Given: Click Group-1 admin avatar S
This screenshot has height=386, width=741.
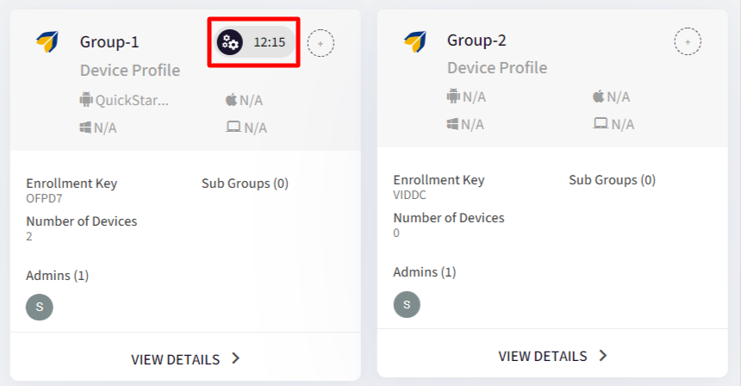Looking at the screenshot, I should [40, 306].
